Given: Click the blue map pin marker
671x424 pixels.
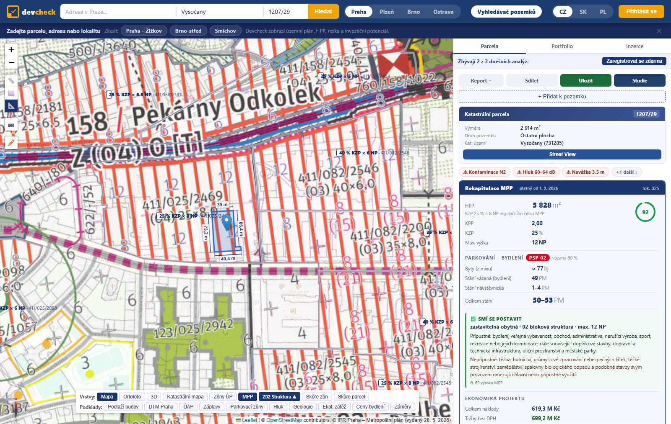Looking at the screenshot, I should click(226, 223).
